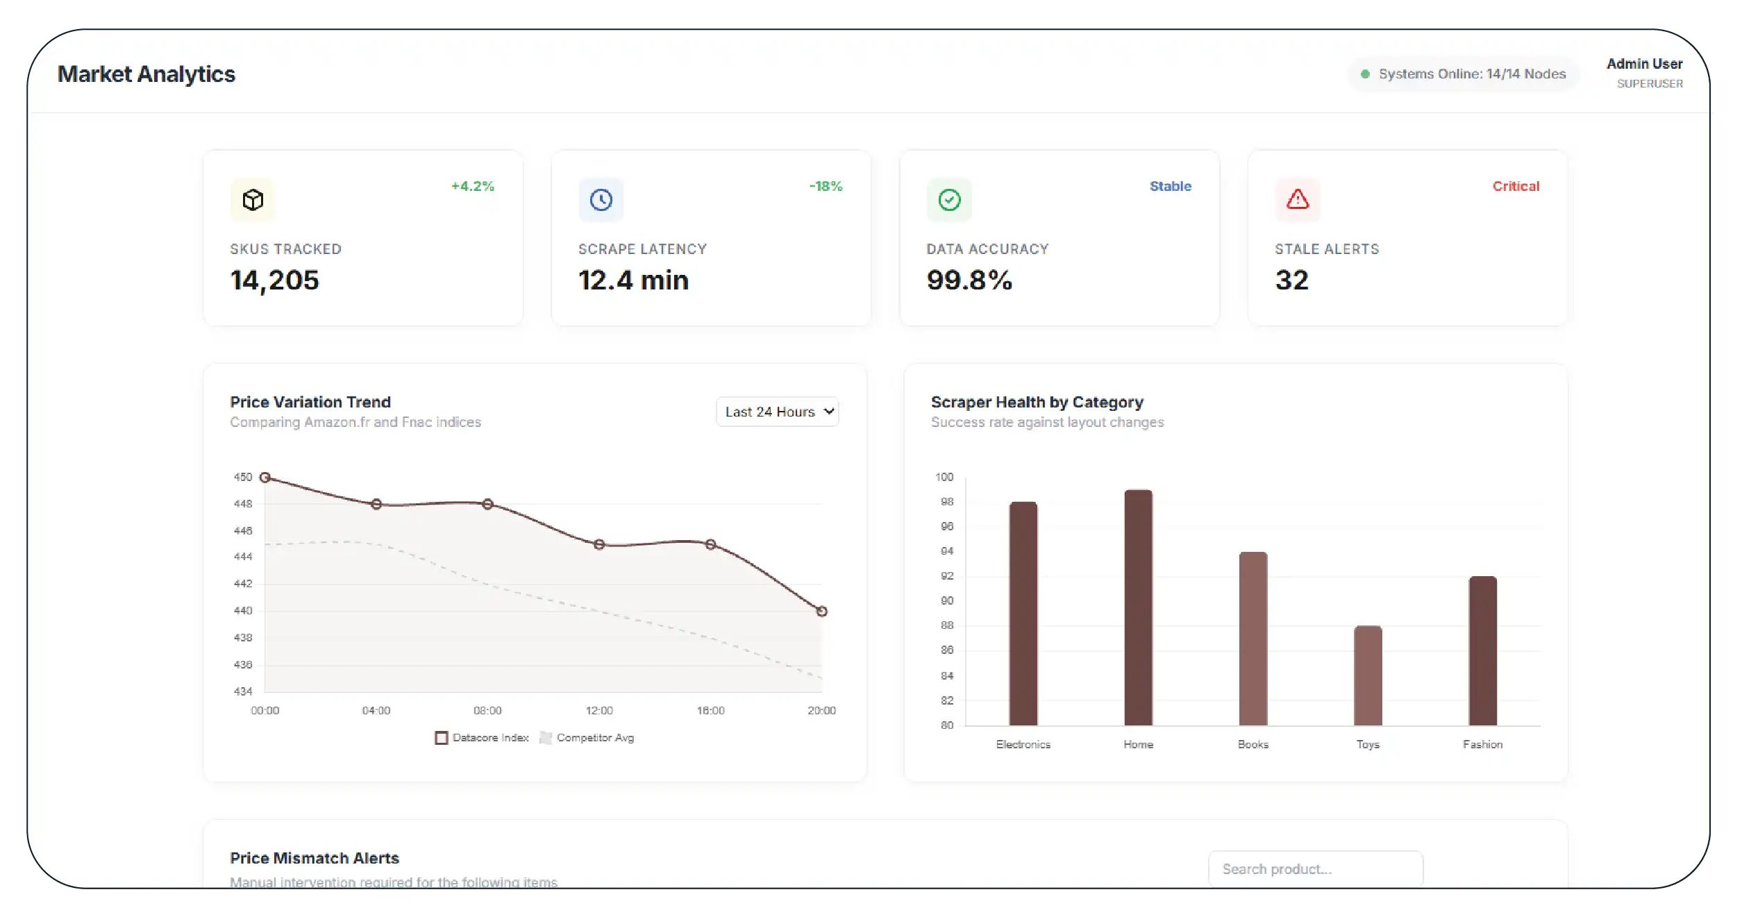Click the Stale Alerts warning triangle icon
This screenshot has height=917, width=1742.
(1297, 200)
